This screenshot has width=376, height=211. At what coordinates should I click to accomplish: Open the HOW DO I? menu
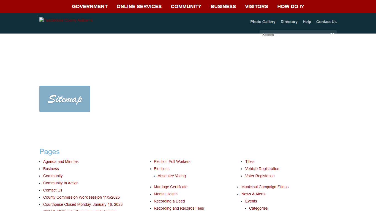290,6
